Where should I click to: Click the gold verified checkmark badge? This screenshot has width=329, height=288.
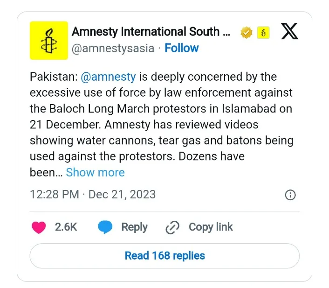[247, 33]
